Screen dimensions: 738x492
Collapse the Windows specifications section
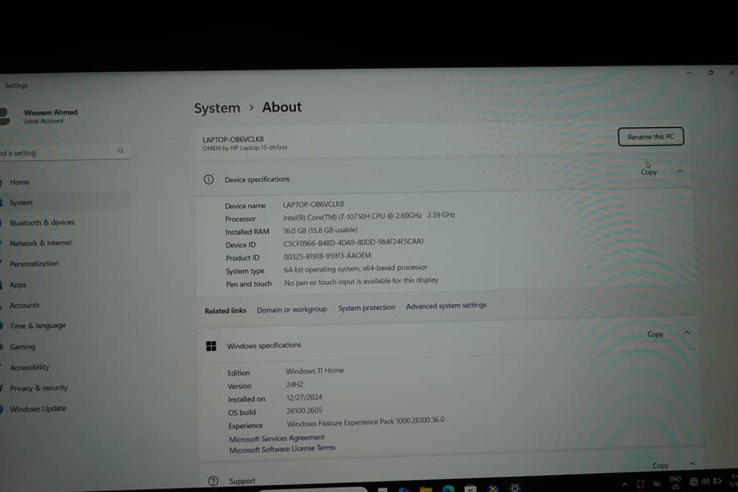tap(686, 333)
